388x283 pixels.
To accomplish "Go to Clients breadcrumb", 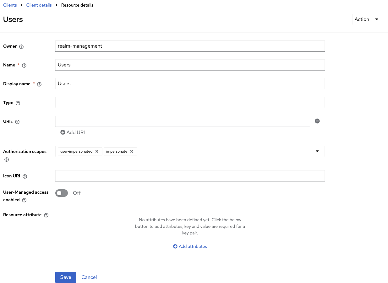I will [x=10, y=5].
